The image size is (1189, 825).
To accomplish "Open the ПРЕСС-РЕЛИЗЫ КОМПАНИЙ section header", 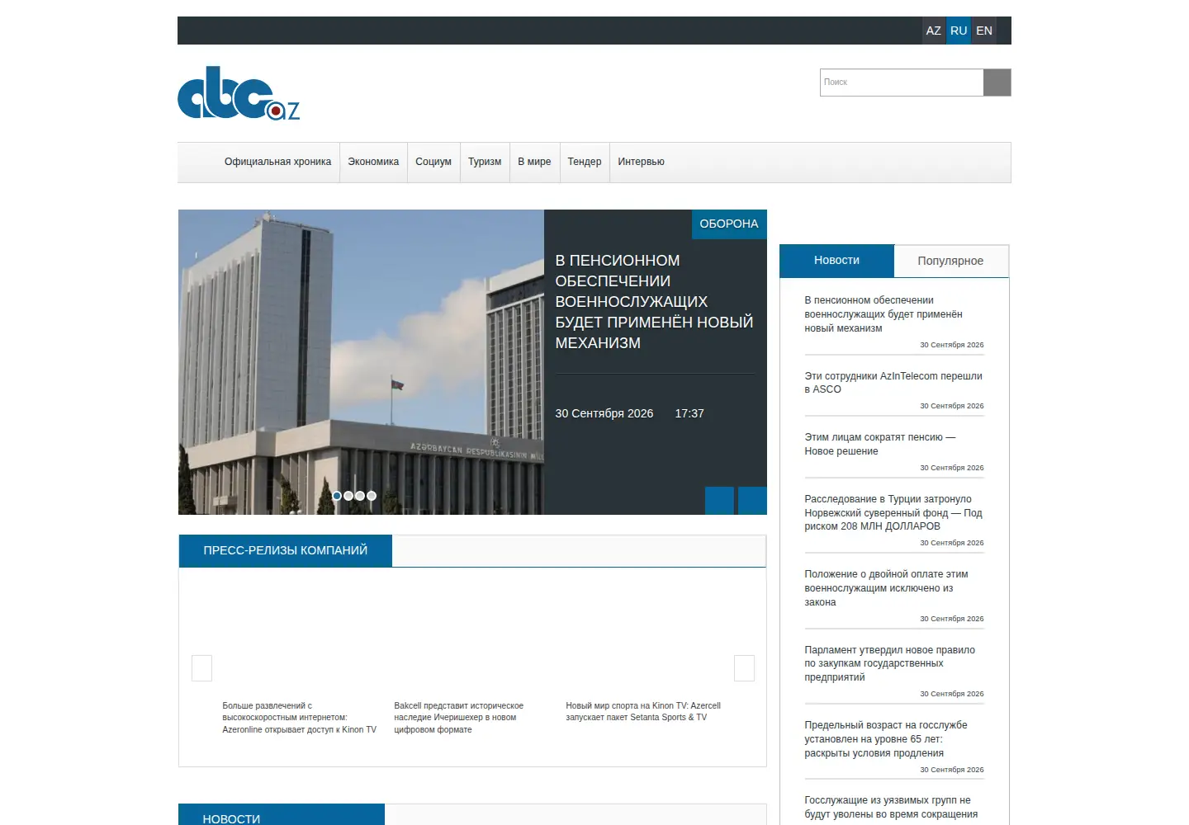I will tap(286, 550).
